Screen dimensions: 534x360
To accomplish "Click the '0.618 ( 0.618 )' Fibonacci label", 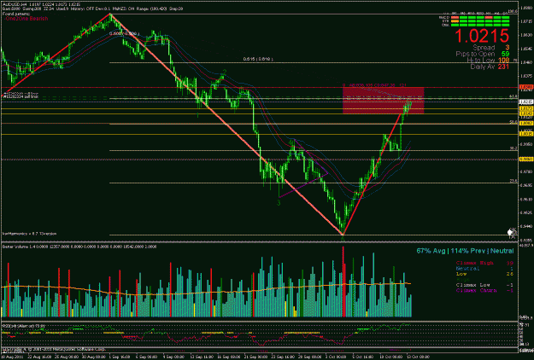I will click(258, 59).
